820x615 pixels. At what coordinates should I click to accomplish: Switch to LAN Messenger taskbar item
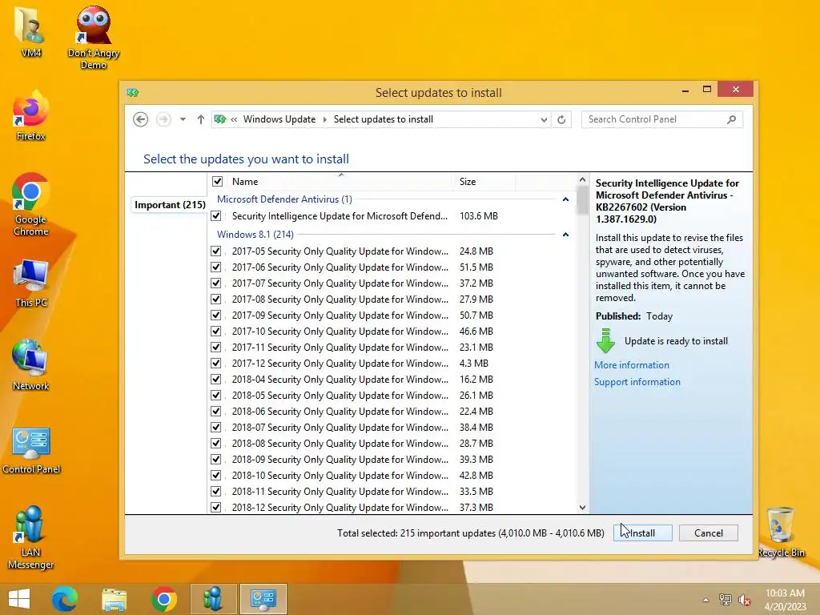(213, 599)
